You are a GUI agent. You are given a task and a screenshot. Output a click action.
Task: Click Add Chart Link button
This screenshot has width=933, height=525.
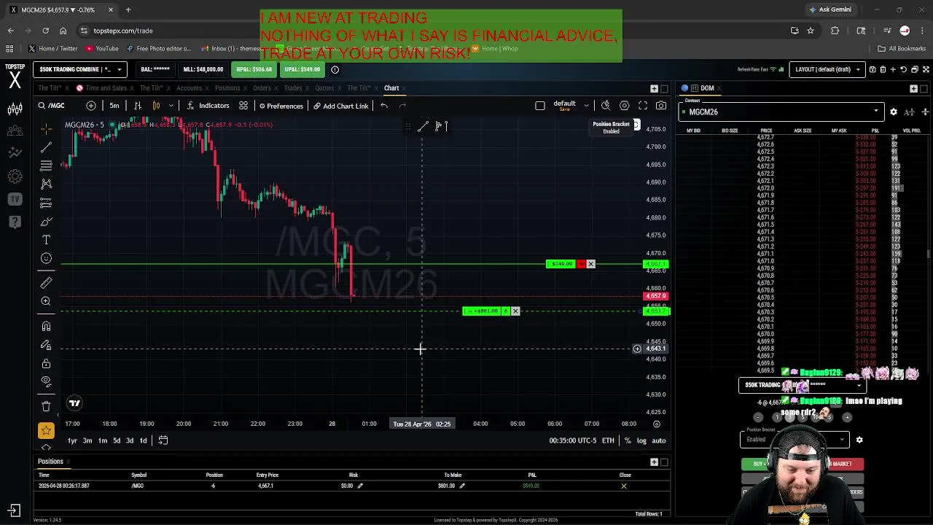pyautogui.click(x=341, y=106)
